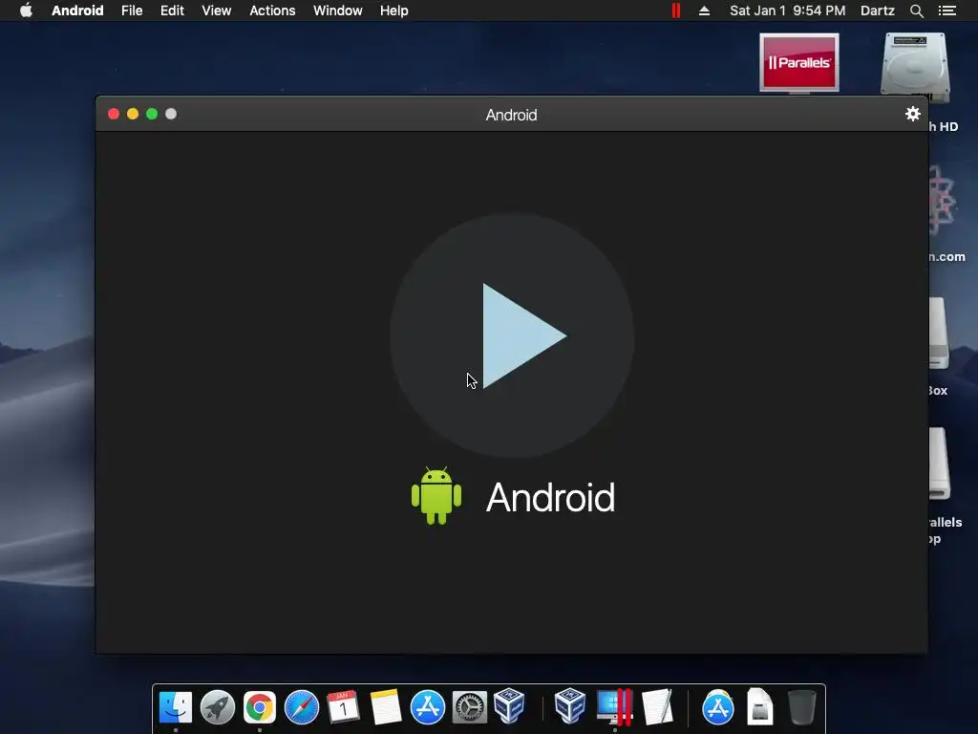Open the disk image document in Dock
The height and width of the screenshot is (734, 978).
(759, 708)
